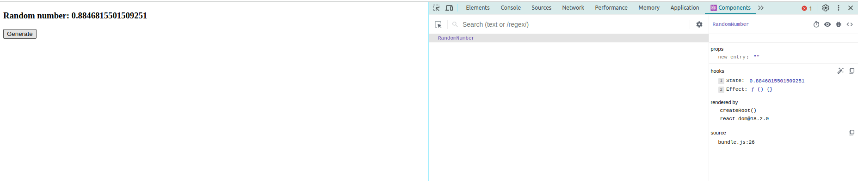Parse hook names magic wand icon
The width and height of the screenshot is (858, 181).
click(840, 71)
